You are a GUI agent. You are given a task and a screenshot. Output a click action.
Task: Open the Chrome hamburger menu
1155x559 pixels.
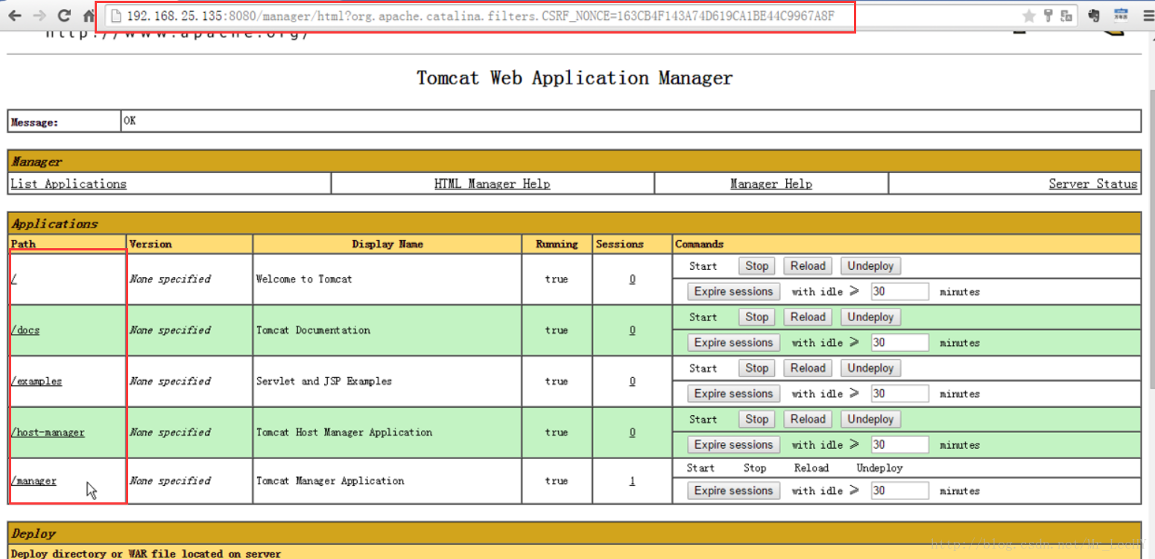1148,16
